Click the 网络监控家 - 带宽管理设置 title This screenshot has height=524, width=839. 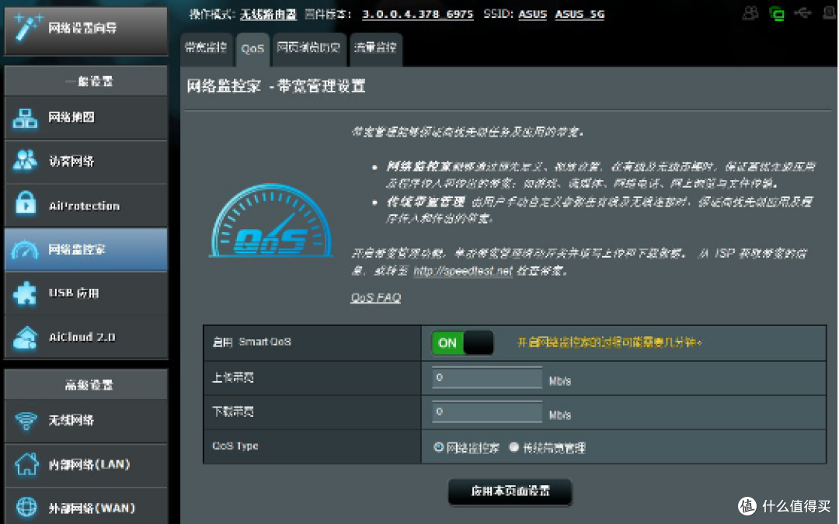276,86
